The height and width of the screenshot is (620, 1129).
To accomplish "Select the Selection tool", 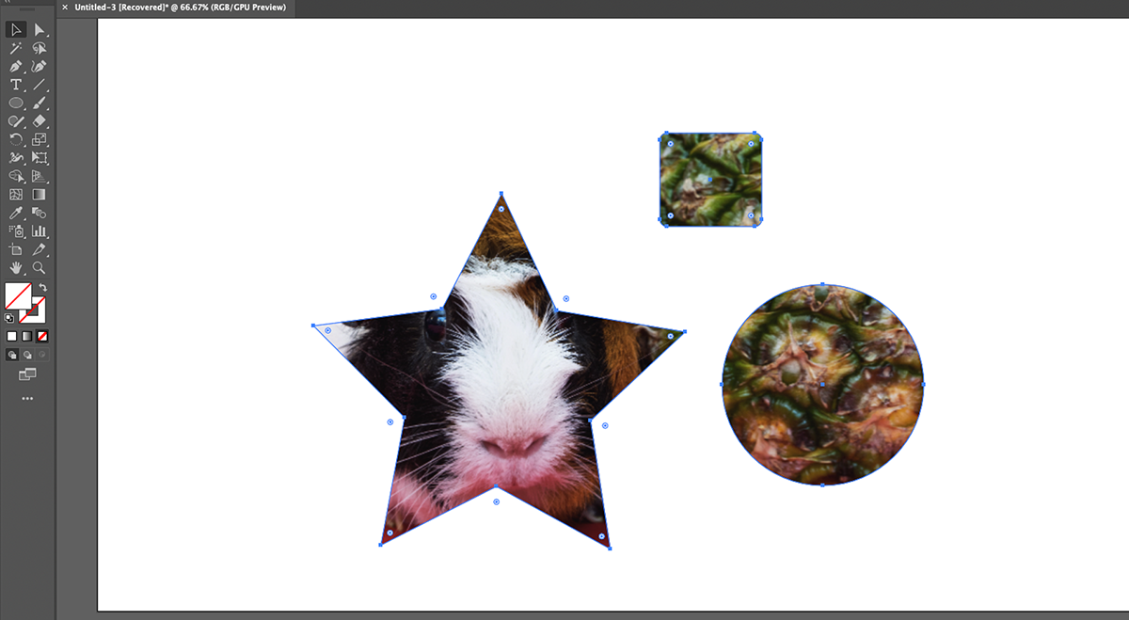I will coord(15,29).
